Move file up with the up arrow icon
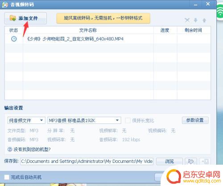This screenshot has width=223, height=186. [x=204, y=20]
